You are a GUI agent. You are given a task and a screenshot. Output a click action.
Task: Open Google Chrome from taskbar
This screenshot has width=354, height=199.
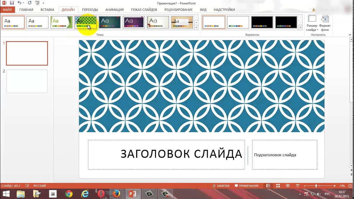[x=69, y=194]
